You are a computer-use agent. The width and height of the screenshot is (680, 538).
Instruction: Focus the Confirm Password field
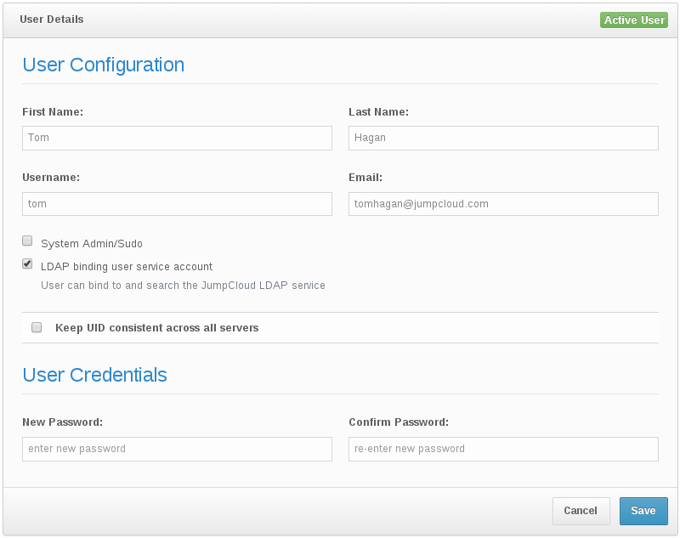point(503,449)
